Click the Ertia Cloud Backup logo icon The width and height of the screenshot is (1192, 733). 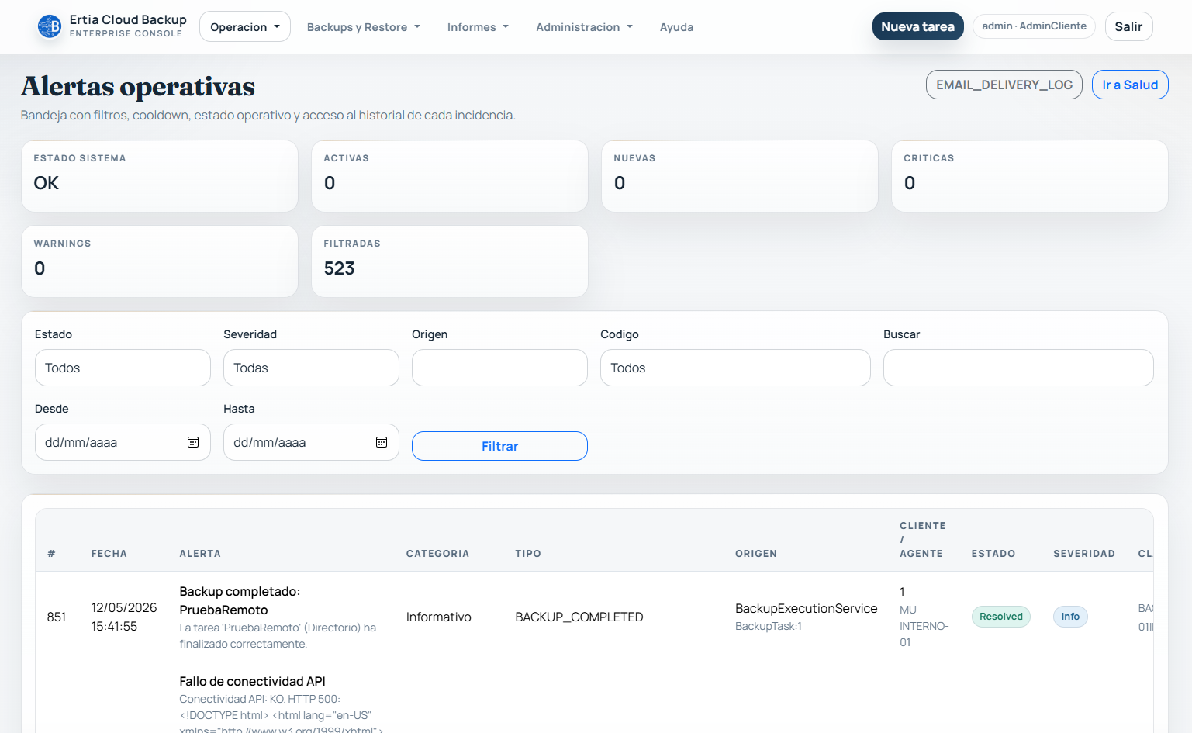(x=50, y=26)
